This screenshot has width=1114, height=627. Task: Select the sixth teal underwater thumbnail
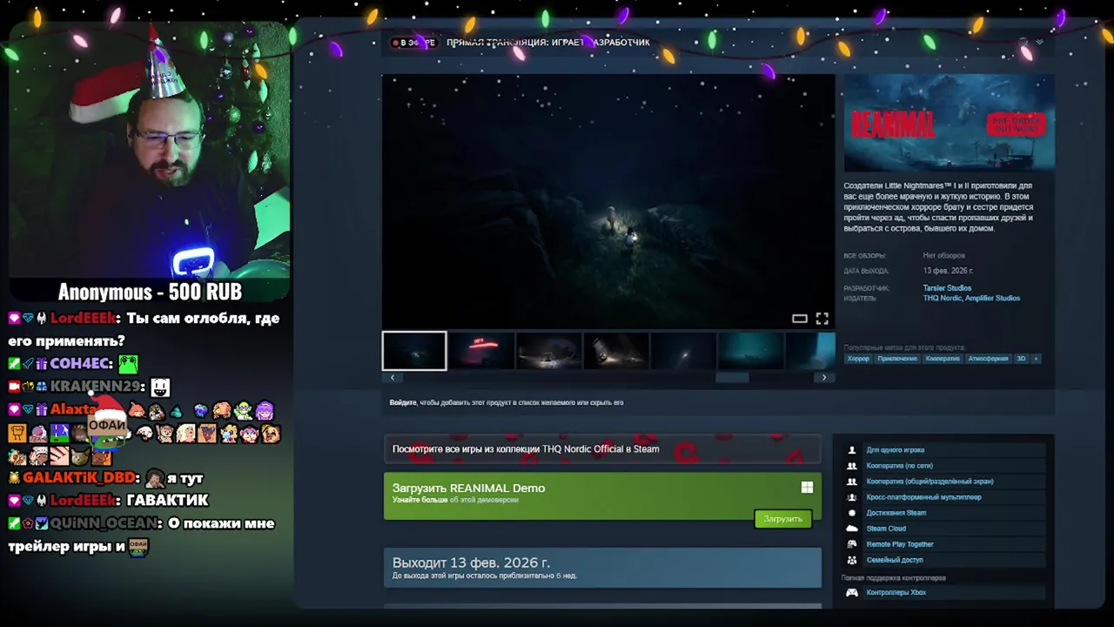pyautogui.click(x=749, y=351)
